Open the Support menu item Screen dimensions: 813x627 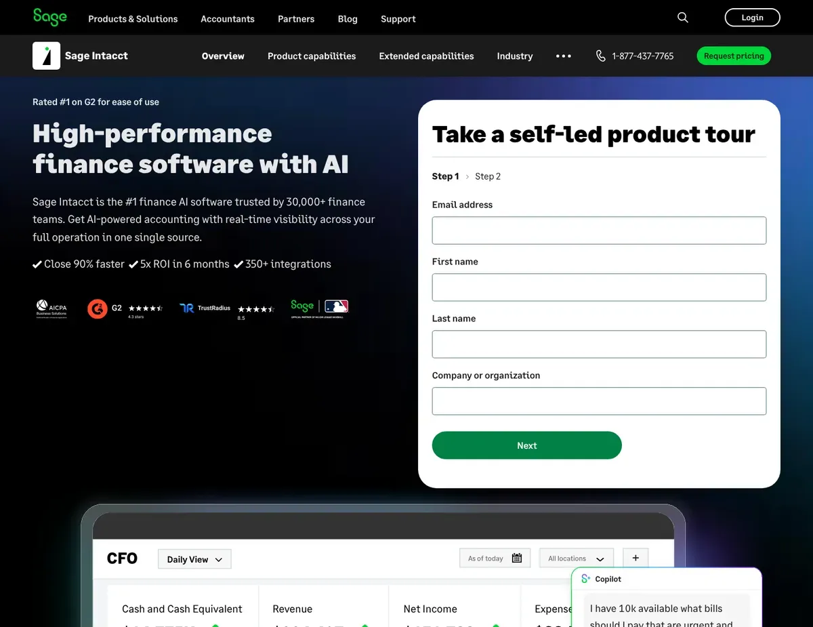(x=398, y=19)
